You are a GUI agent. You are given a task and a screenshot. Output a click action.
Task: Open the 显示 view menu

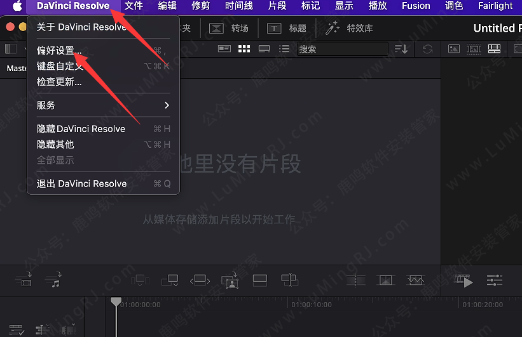click(x=344, y=6)
